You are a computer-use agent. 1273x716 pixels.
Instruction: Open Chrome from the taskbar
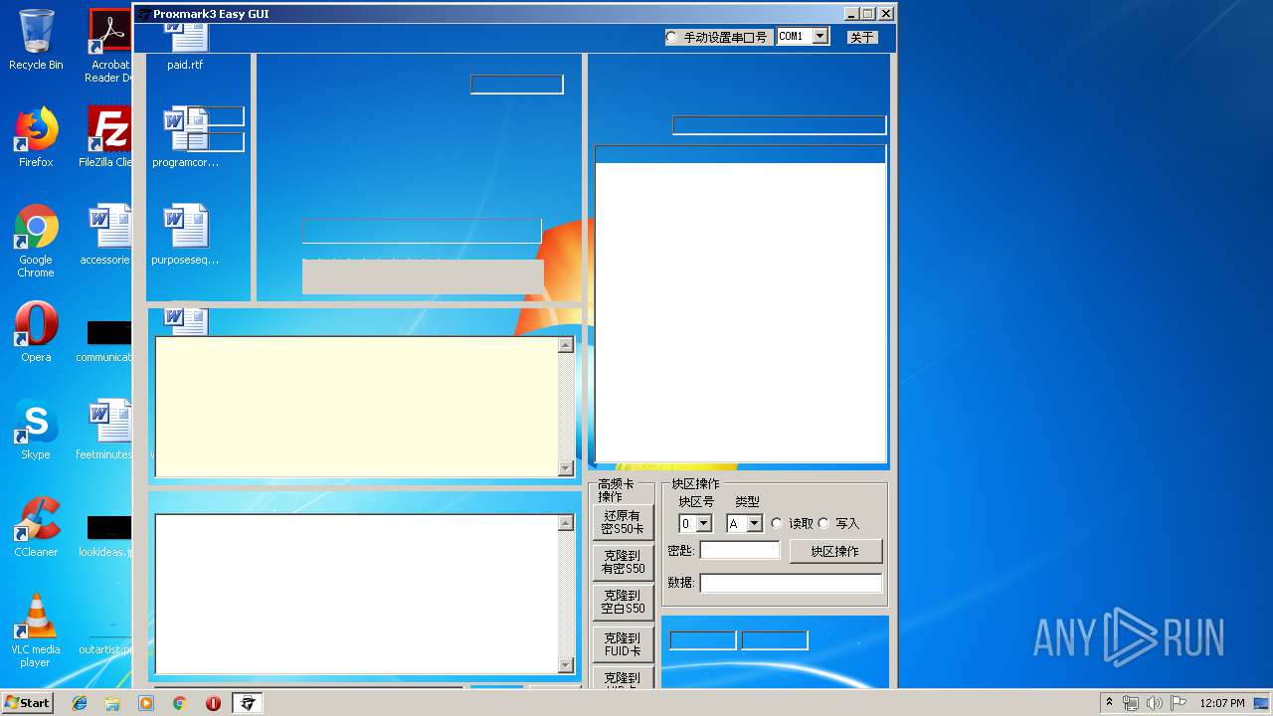[180, 703]
